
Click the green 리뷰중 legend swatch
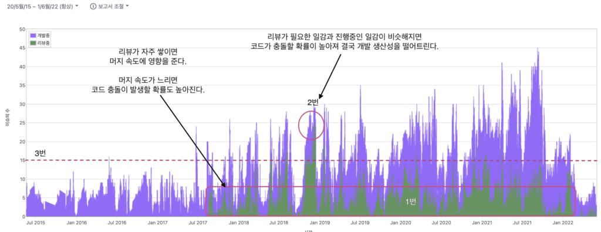33,43
